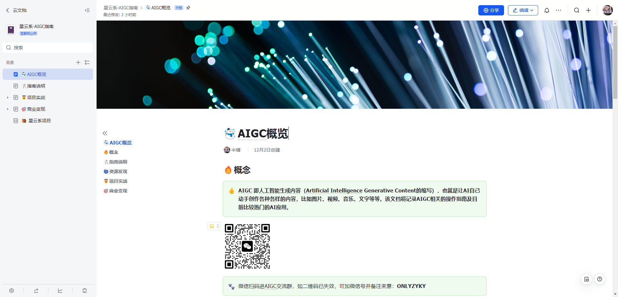The width and height of the screenshot is (618, 297).
Task: Open the 编辑 mode dropdown
Action: point(523,10)
